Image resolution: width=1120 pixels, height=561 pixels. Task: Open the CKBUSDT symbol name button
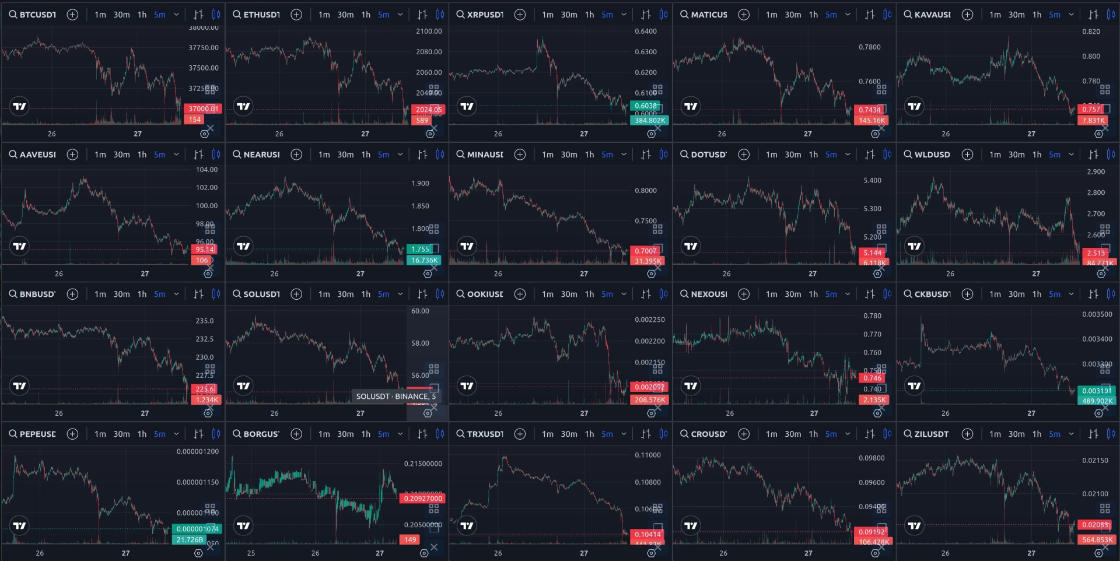point(928,294)
